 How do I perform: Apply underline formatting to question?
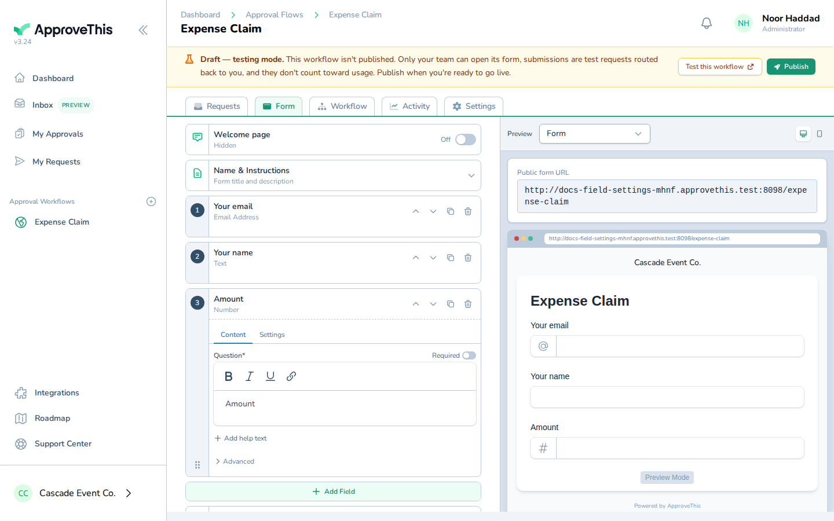(x=270, y=376)
